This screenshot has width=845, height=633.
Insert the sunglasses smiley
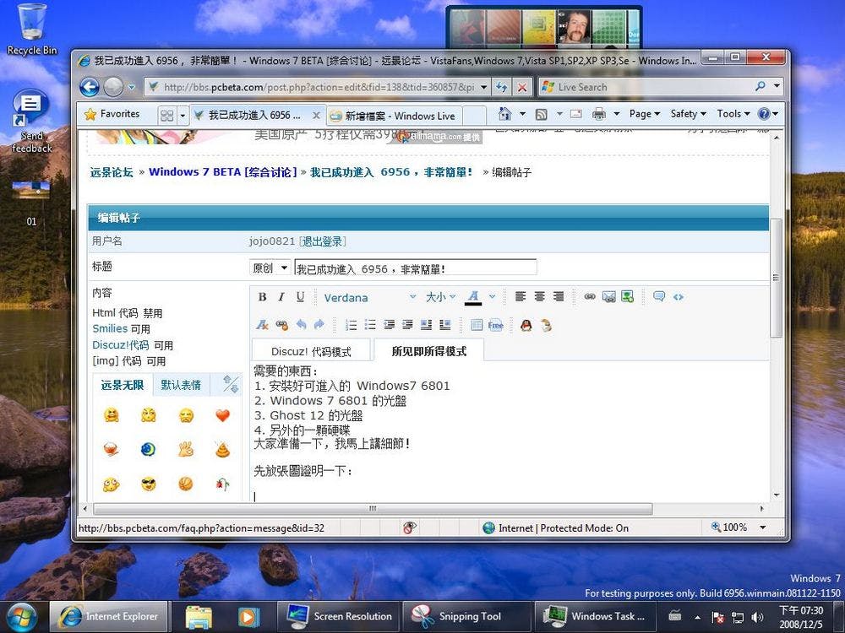click(148, 484)
